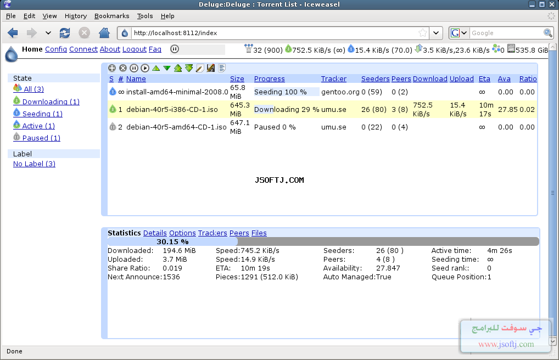Viewport: 559px width, 360px height.
Task: Click the seeding icon of install-amd64-minimal row
Action: (x=113, y=92)
